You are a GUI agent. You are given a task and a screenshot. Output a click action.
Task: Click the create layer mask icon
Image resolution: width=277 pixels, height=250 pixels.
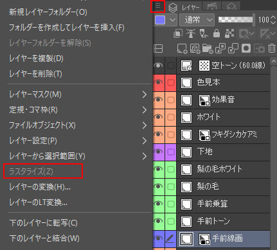click(246, 48)
